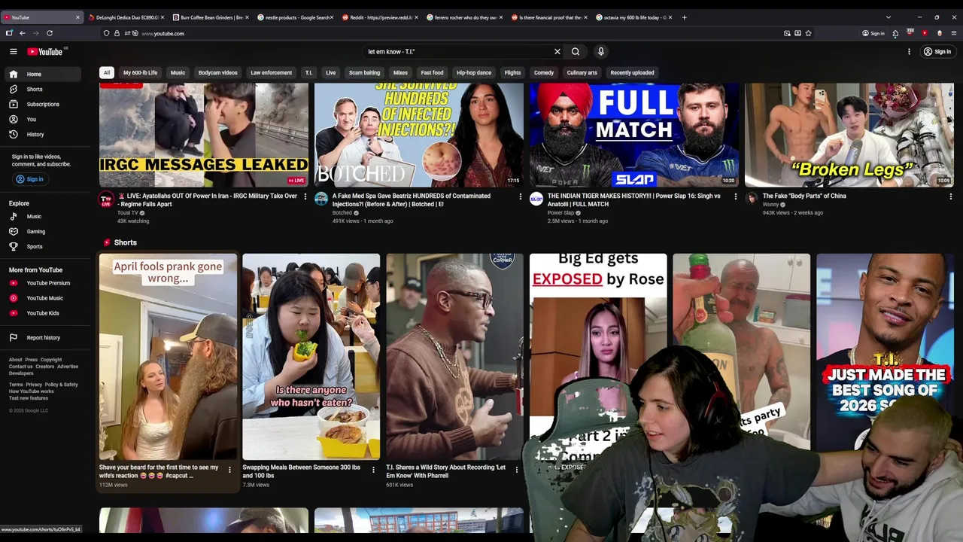Open Botched infected injections video thumbnail
The width and height of the screenshot is (963, 542).
point(419,135)
